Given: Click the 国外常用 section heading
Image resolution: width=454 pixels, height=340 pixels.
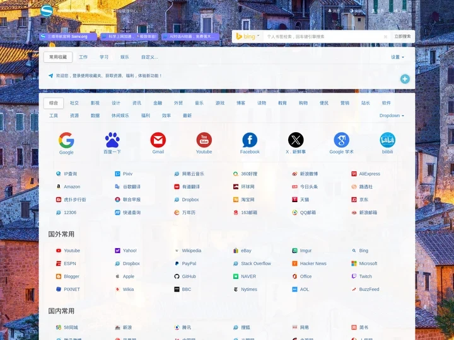Looking at the screenshot, I should coord(61,234).
